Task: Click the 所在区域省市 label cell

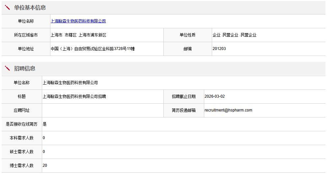Action: coord(26,35)
